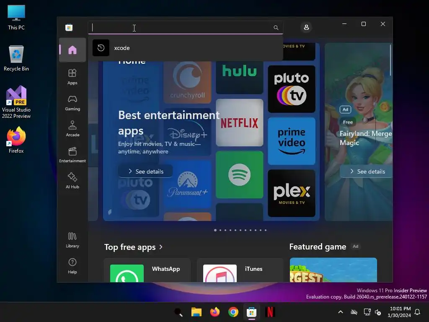Open the Apps sidebar section
This screenshot has width=429, height=322.
tap(72, 77)
